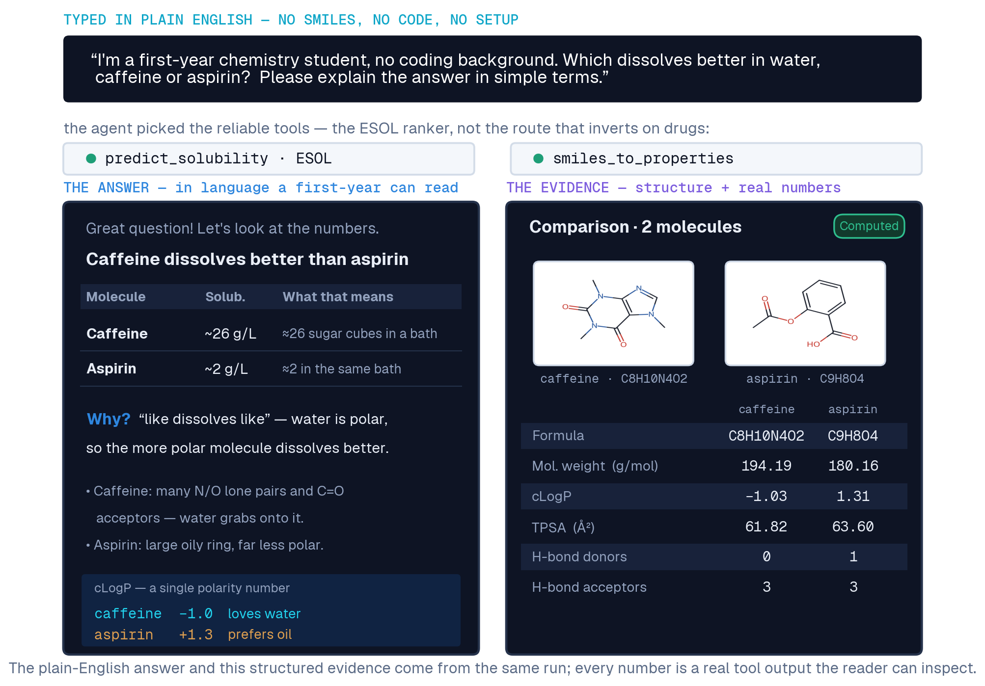The image size is (985, 686).
Task: Click inside the plain English prompt box
Action: [x=492, y=69]
